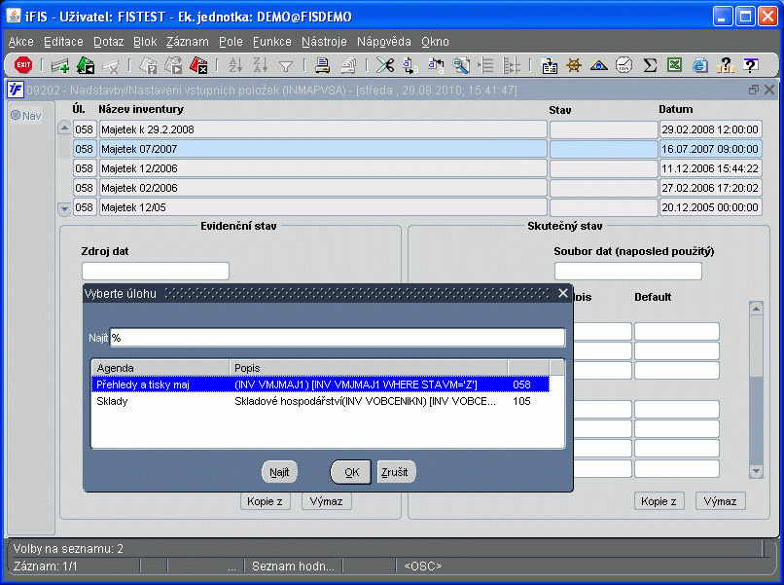Click the printer icon in toolbar

[x=323, y=66]
